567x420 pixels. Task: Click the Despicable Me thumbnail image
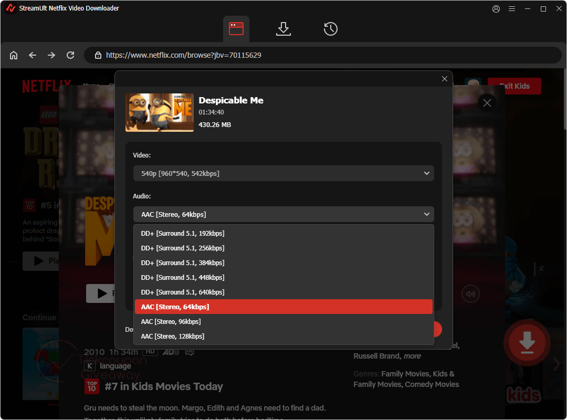[x=160, y=112]
